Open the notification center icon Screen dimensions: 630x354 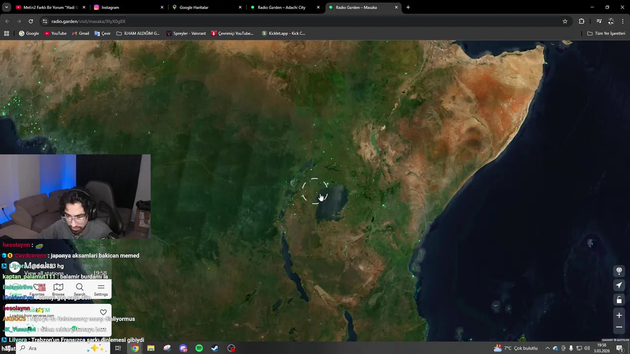click(x=620, y=348)
